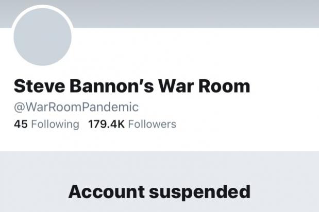The image size is (319, 212).
Task: Click the word "Following"
Action: [55, 124]
